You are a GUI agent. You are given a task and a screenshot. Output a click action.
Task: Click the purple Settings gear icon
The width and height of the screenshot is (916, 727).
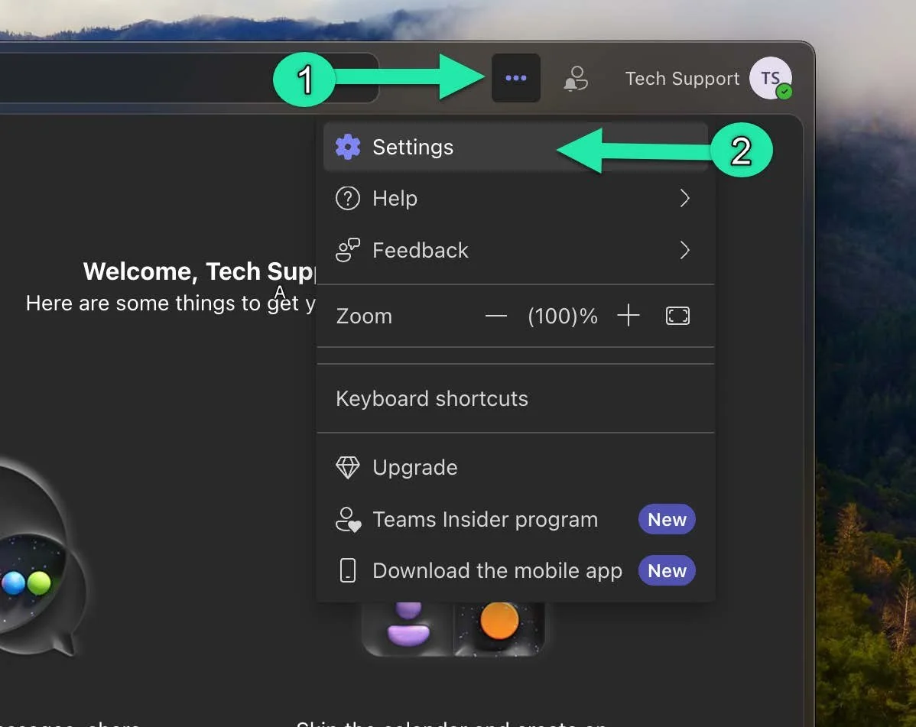pyautogui.click(x=348, y=147)
